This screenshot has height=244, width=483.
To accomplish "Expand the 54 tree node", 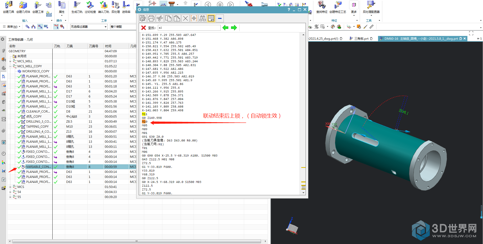I will pyautogui.click(x=10, y=192).
